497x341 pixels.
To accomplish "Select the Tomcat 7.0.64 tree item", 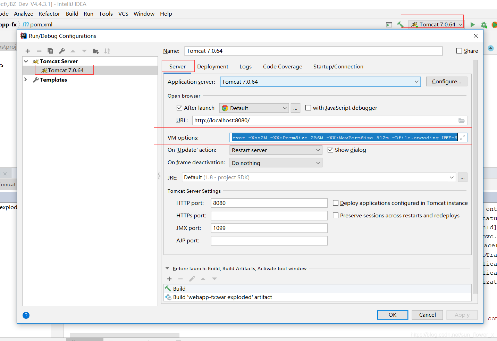I will pyautogui.click(x=66, y=70).
